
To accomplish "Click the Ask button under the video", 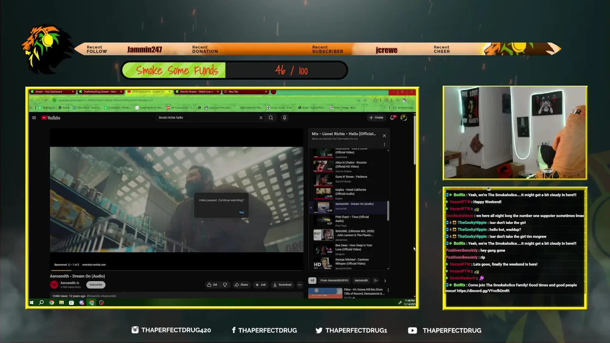I will (x=260, y=285).
